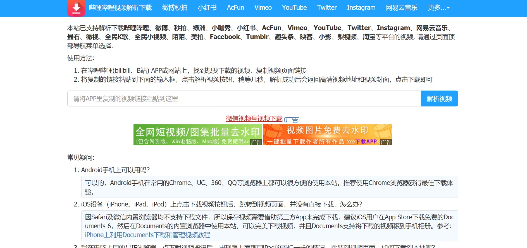Open 哔哩哔哩视频解析下载 home link
This screenshot has width=527, height=248.
pos(120,8)
